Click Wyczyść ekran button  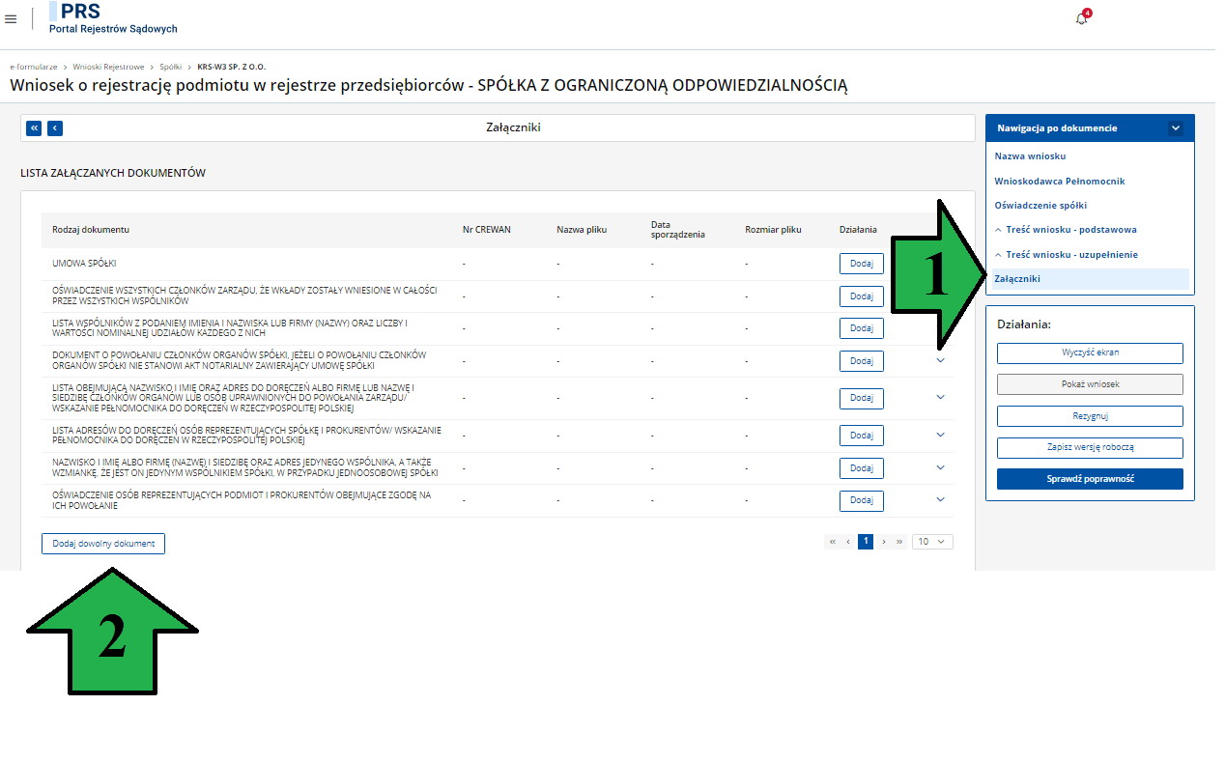1090,352
